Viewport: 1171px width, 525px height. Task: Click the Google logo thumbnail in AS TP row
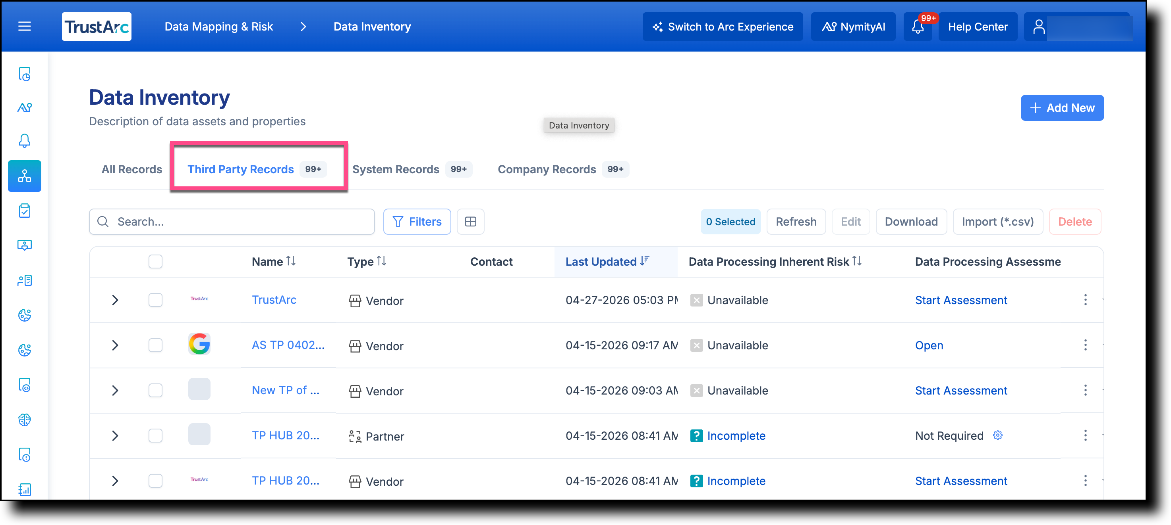[199, 344]
